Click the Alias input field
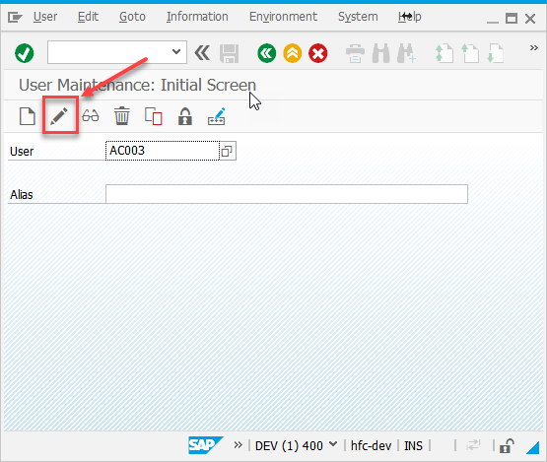Image resolution: width=547 pixels, height=462 pixels. click(287, 194)
